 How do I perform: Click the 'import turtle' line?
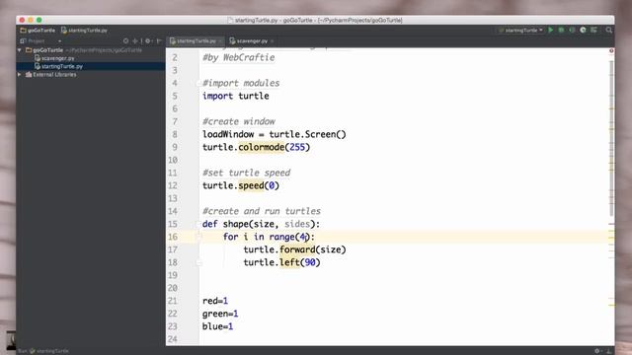235,96
